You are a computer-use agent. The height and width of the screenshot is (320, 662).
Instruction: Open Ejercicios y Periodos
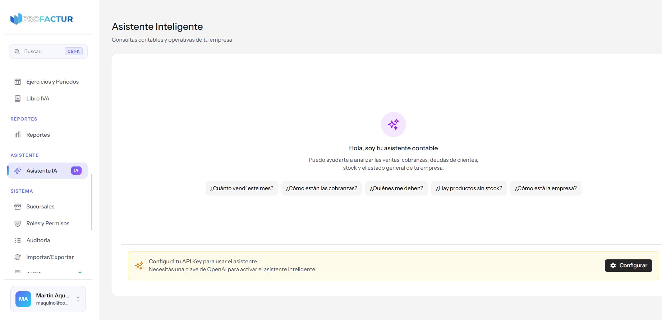point(47,82)
